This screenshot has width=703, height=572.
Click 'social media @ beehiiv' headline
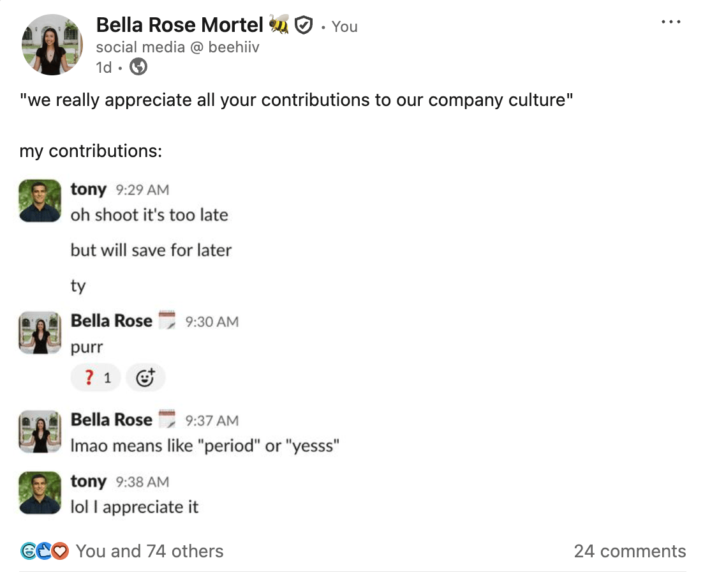pyautogui.click(x=177, y=47)
